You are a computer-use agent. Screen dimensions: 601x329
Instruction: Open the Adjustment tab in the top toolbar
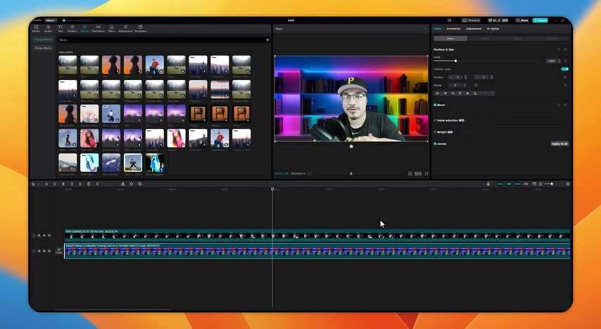pyautogui.click(x=125, y=29)
